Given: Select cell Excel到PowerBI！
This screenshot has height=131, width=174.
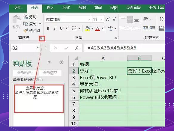Looking at the screenshot, I should click(x=103, y=78).
